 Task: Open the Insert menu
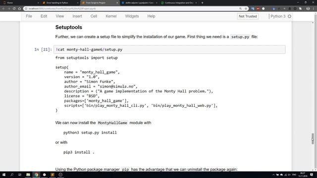(x=77, y=16)
